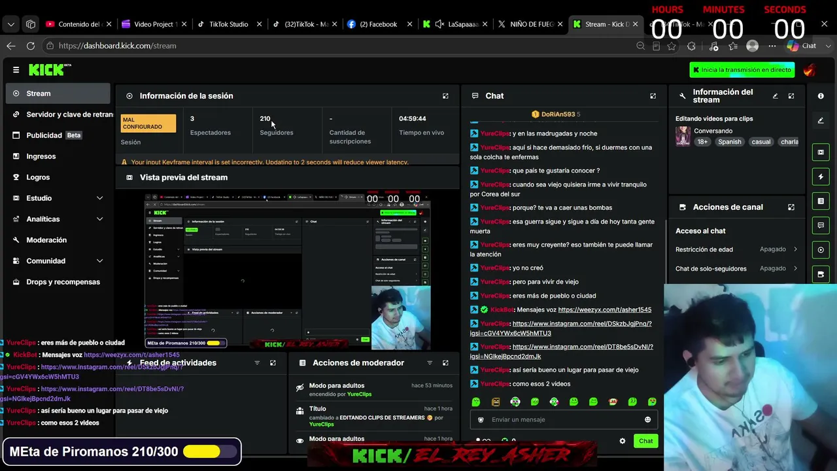Image resolution: width=837 pixels, height=471 pixels.
Task: Open browser Copilot Chat button
Action: pyautogui.click(x=802, y=46)
